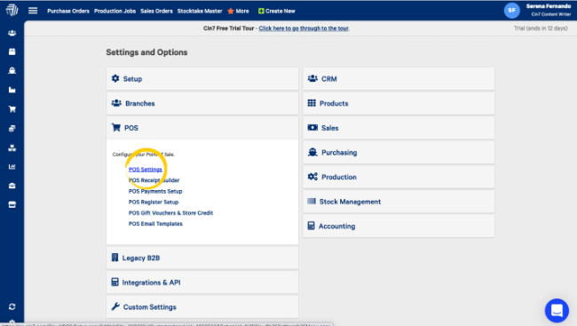The image size is (577, 326).
Task: Click the Cin7 logo icon
Action: pos(12,10)
